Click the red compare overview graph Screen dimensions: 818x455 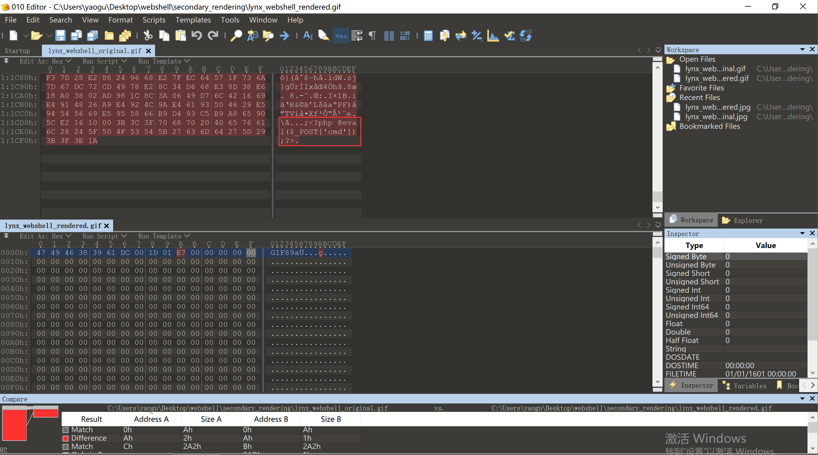[x=15, y=425]
